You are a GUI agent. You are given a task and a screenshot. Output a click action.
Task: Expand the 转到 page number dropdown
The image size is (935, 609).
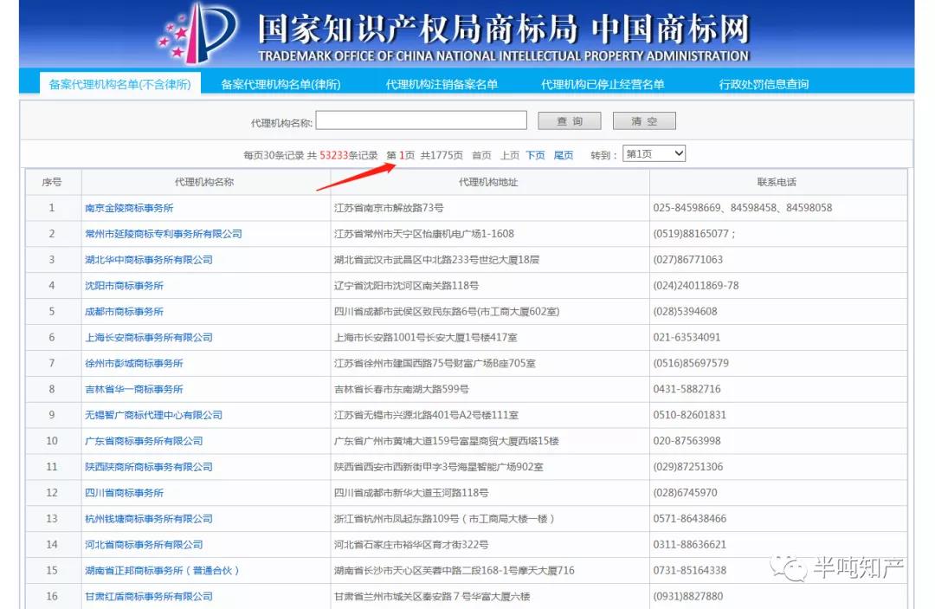point(654,154)
